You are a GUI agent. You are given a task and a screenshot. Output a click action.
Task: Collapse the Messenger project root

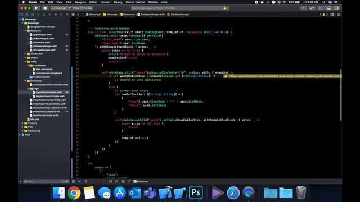pos(20,19)
